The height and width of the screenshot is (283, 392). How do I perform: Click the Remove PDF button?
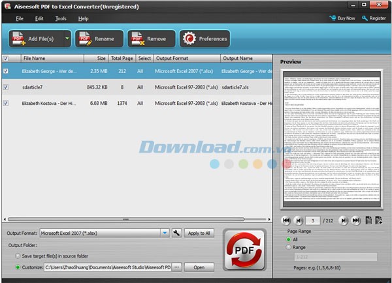(x=152, y=38)
